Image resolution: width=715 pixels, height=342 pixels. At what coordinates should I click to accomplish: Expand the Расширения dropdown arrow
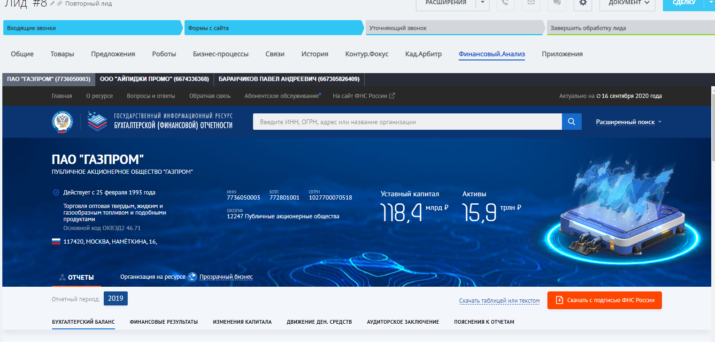coord(483,3)
